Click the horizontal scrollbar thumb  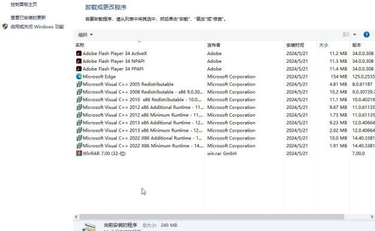[x=211, y=217]
